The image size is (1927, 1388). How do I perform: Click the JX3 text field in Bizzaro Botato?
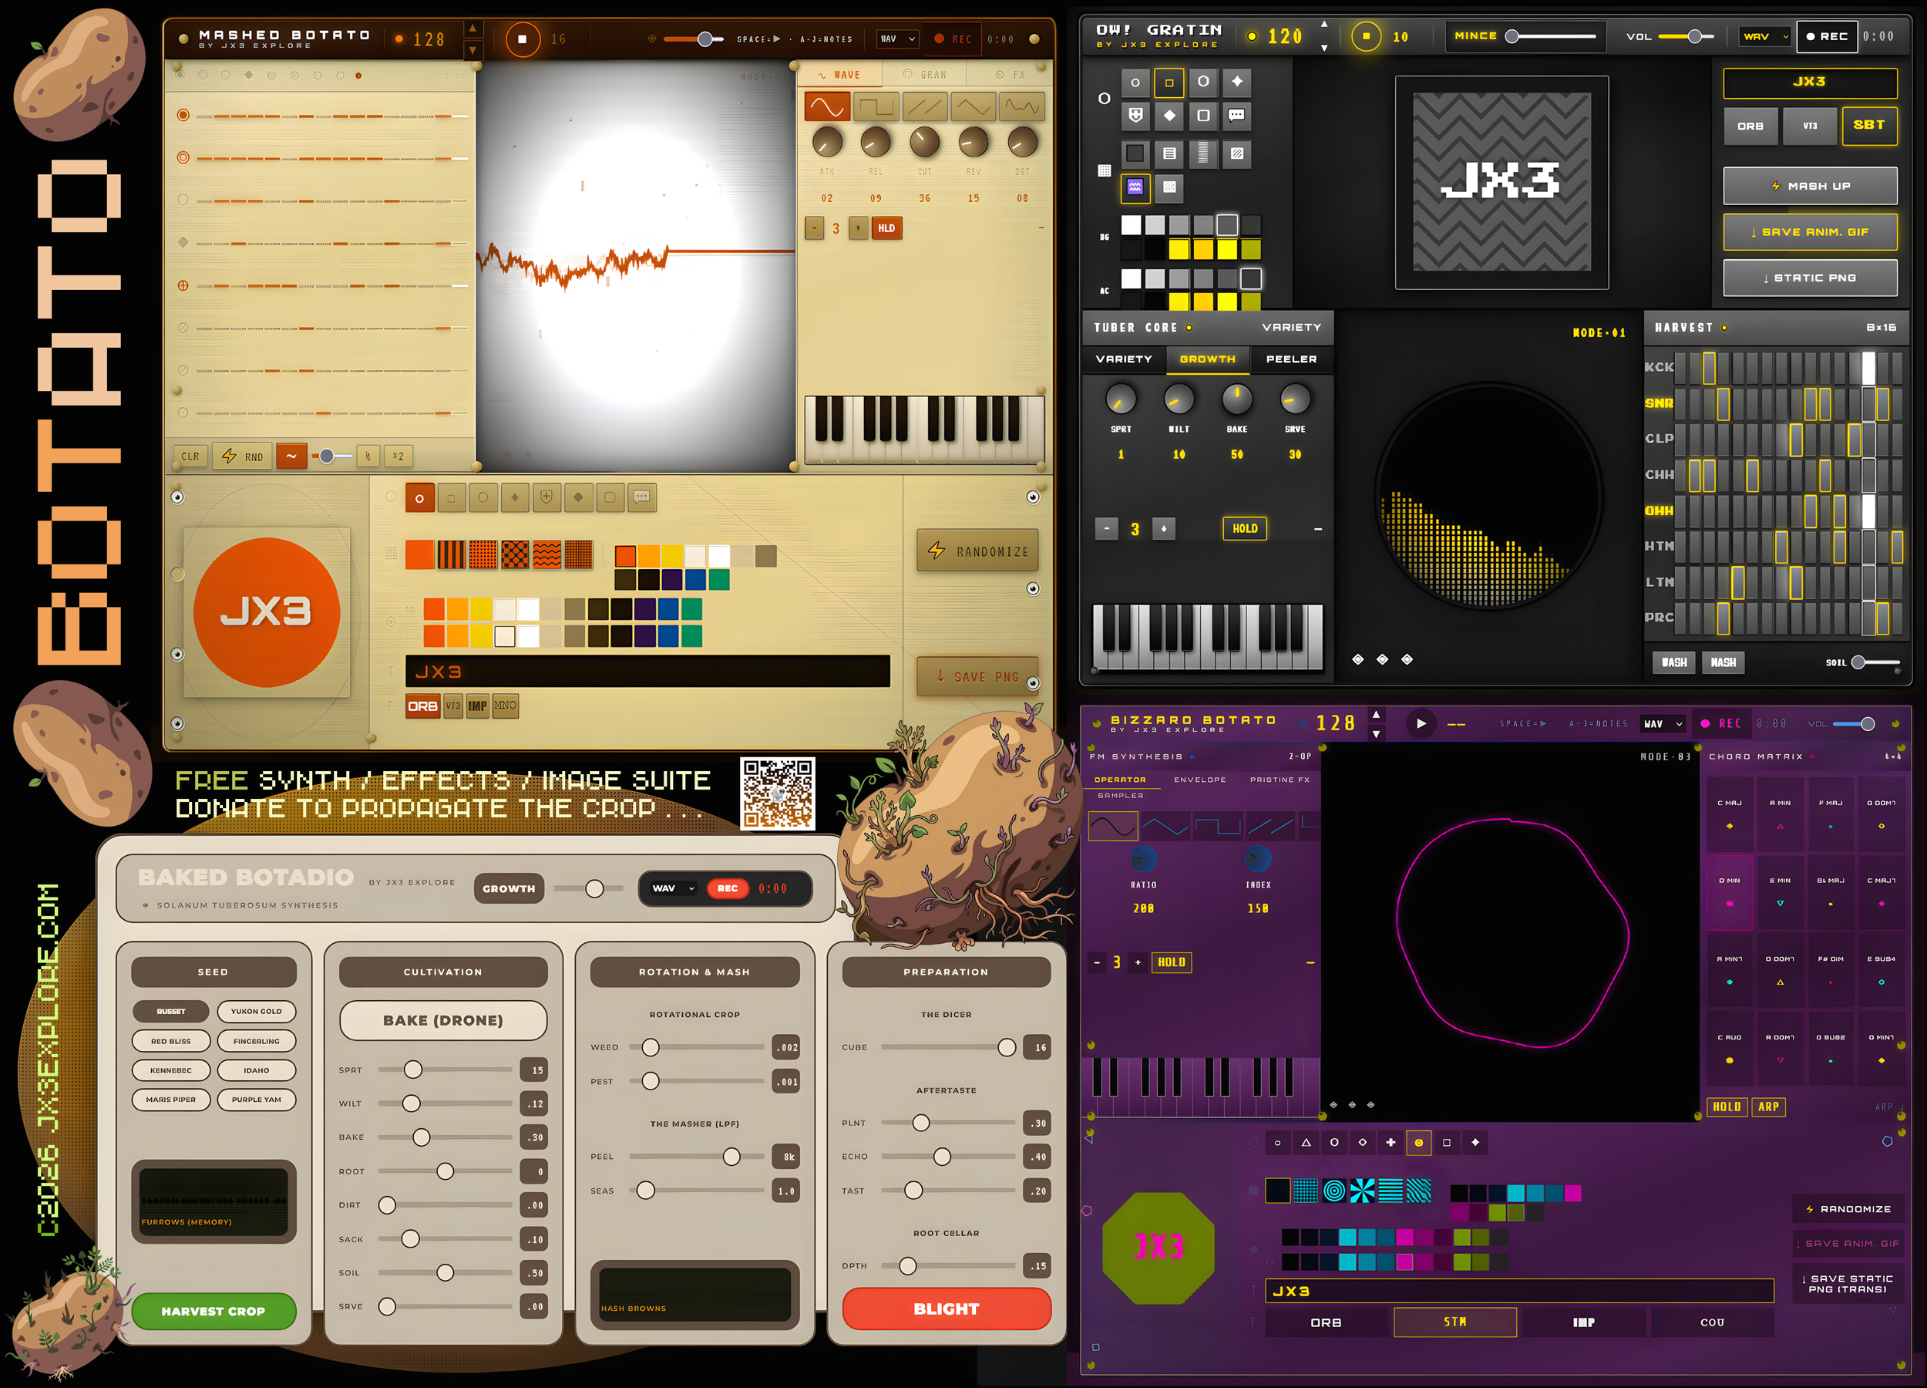tap(1518, 1291)
